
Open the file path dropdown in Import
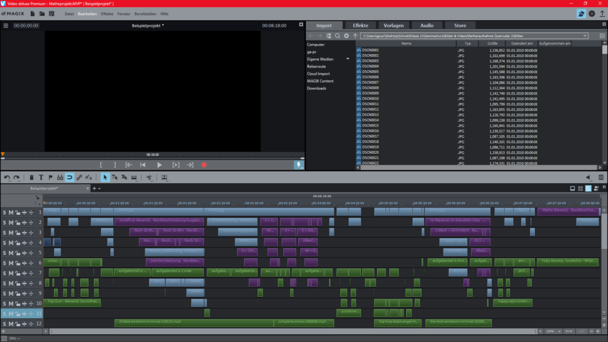coord(585,36)
